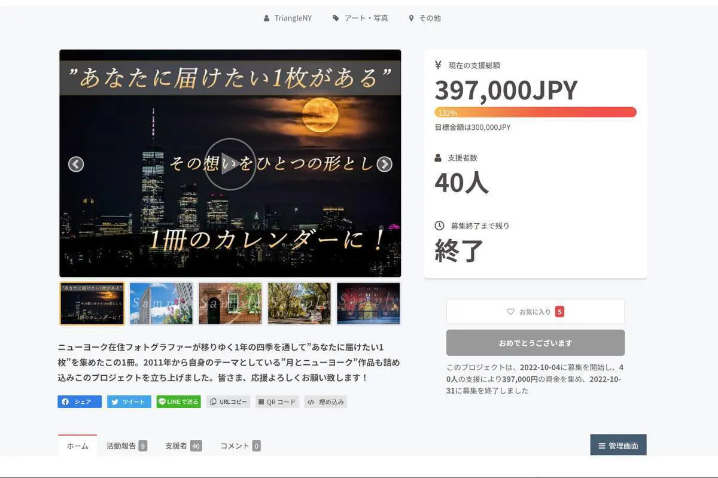Click the 132% funding progress bar
Viewport: 718px width, 478px height.
click(535, 112)
